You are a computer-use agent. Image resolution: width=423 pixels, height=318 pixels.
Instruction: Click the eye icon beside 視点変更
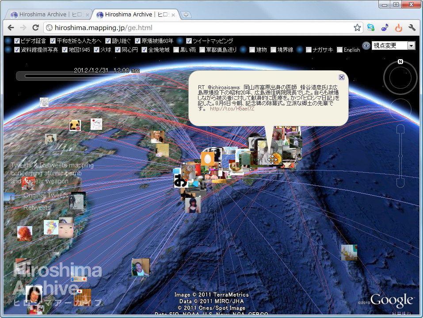pos(366,45)
